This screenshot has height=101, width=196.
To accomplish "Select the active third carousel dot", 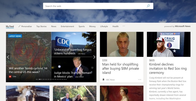I will 40,79.
